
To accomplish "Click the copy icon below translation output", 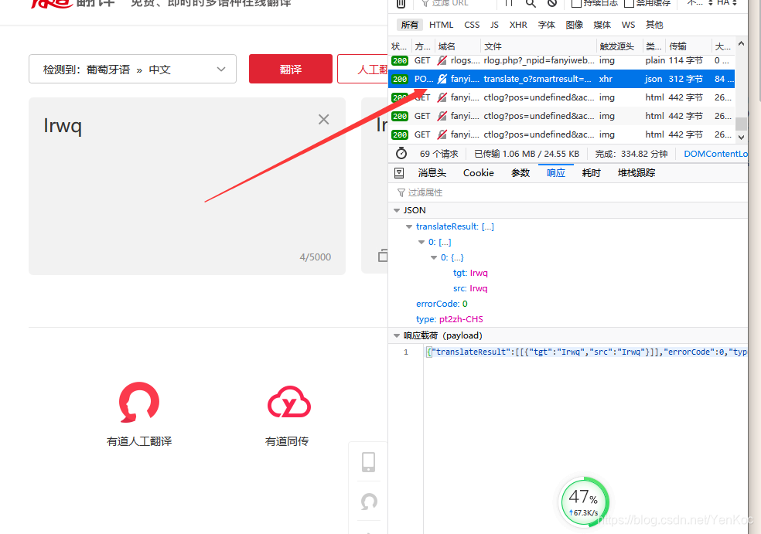I will point(383,255).
